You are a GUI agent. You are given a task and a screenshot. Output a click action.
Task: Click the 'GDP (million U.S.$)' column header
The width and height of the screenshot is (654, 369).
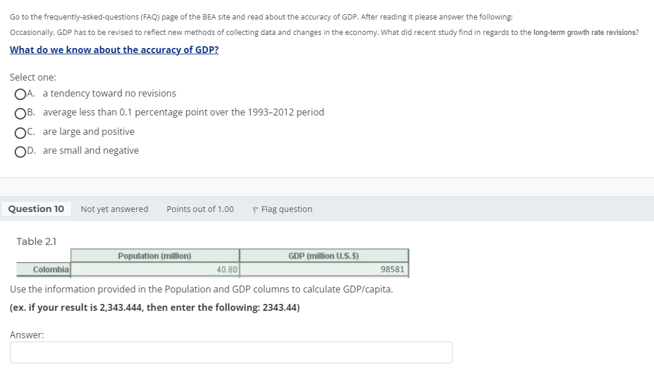point(324,255)
